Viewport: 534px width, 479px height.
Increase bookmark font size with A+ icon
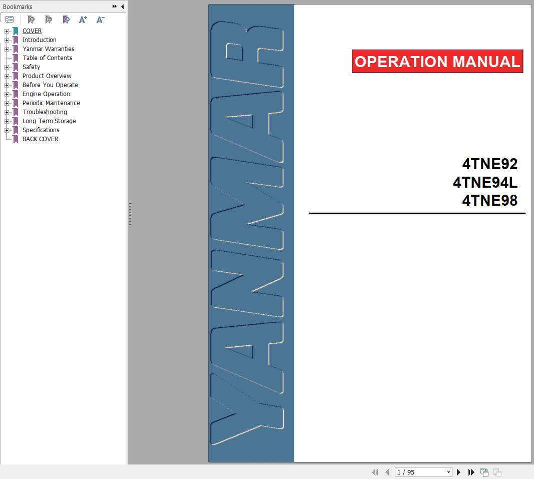tap(83, 20)
